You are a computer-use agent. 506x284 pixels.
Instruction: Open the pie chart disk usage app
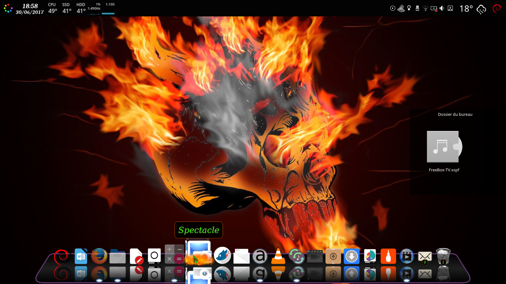[370, 256]
